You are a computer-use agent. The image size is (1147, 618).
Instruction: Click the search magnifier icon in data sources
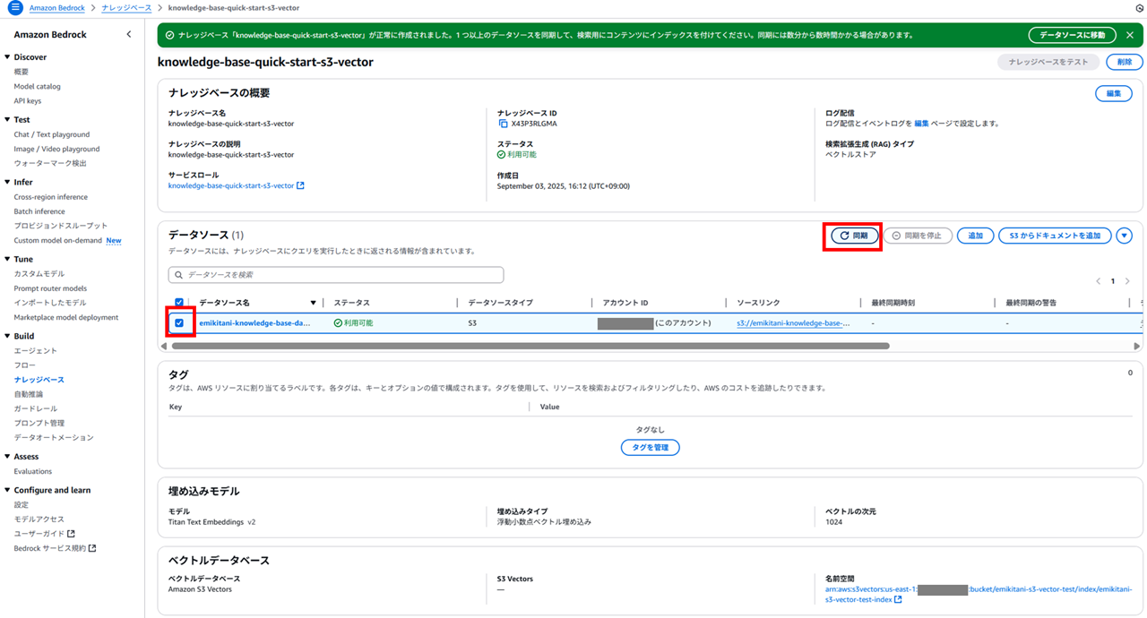[179, 275]
